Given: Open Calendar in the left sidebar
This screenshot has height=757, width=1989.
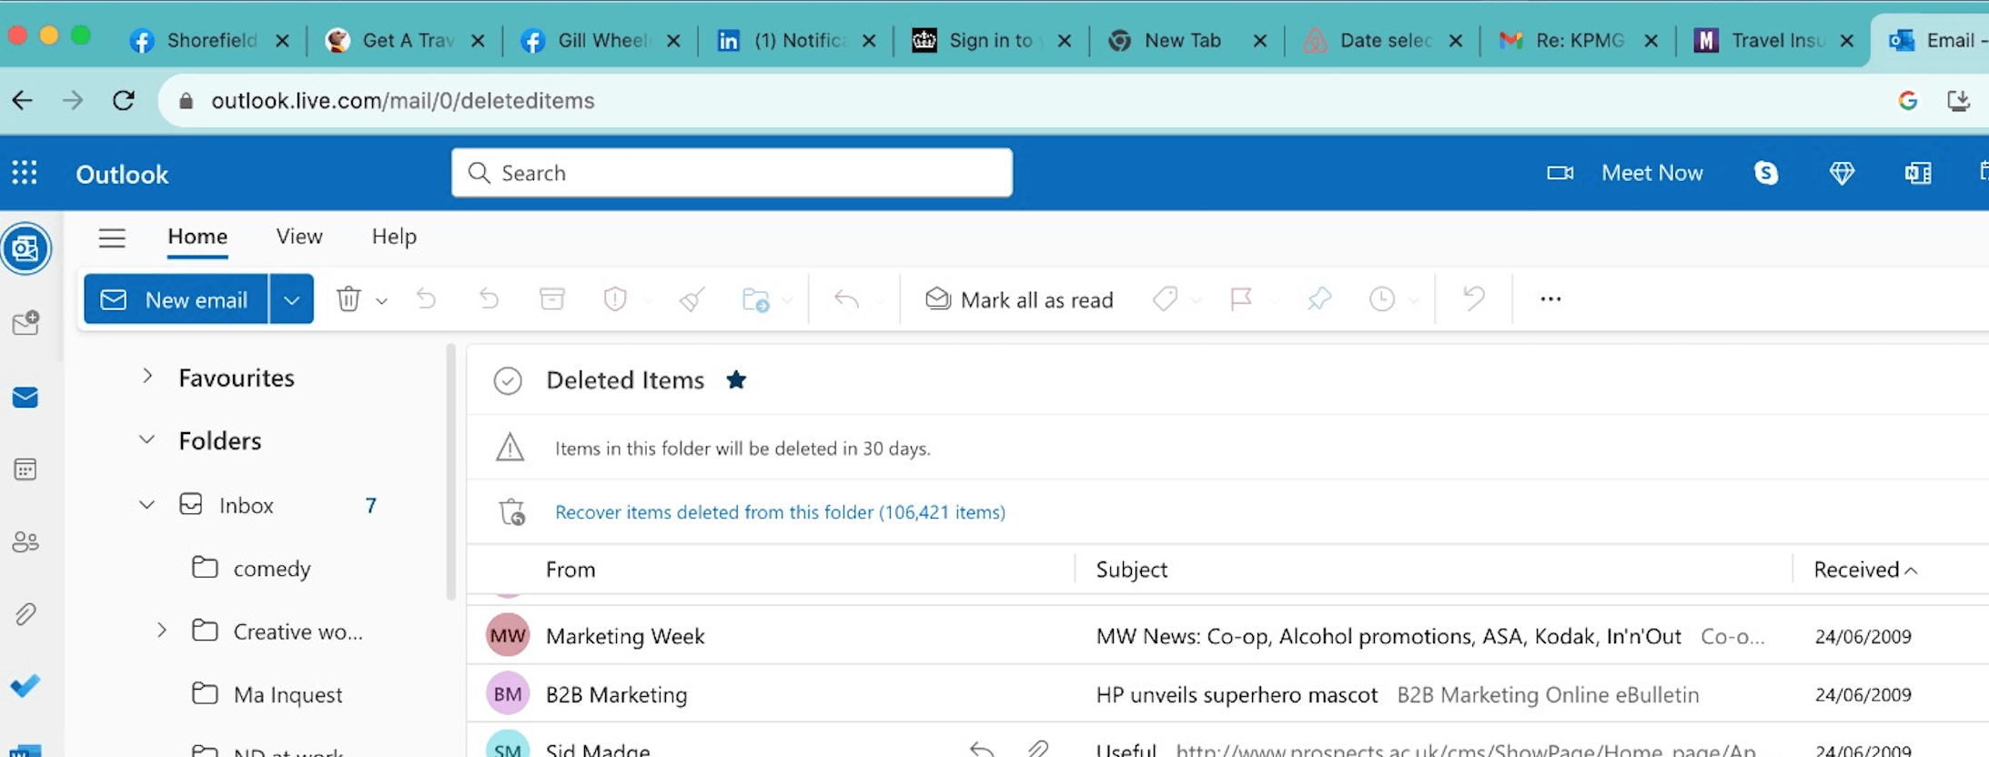Looking at the screenshot, I should pos(25,469).
